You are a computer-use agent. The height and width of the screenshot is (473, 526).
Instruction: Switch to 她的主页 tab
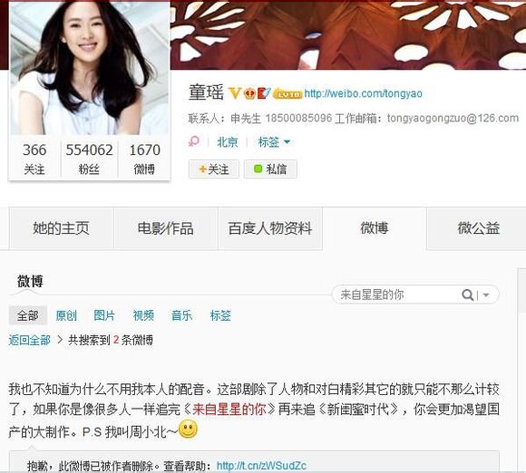[61, 228]
